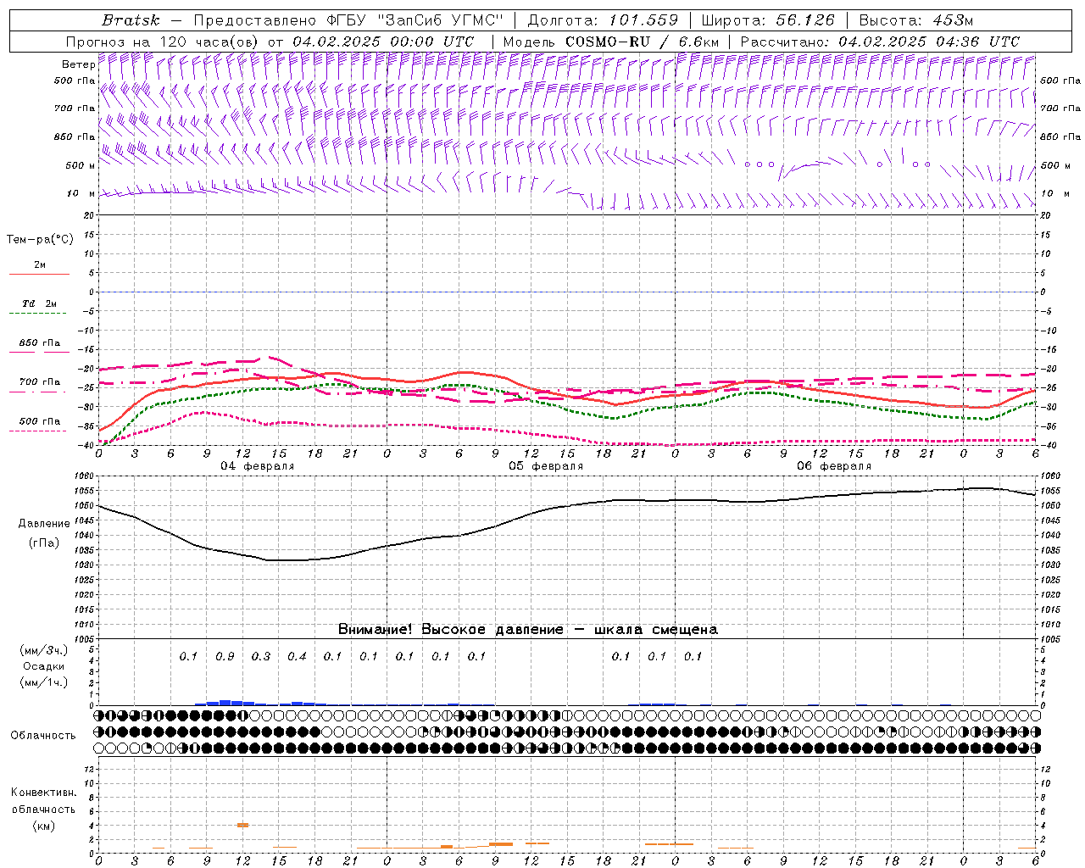Click the model label COSMO-RU / 6.6км

tap(643, 42)
